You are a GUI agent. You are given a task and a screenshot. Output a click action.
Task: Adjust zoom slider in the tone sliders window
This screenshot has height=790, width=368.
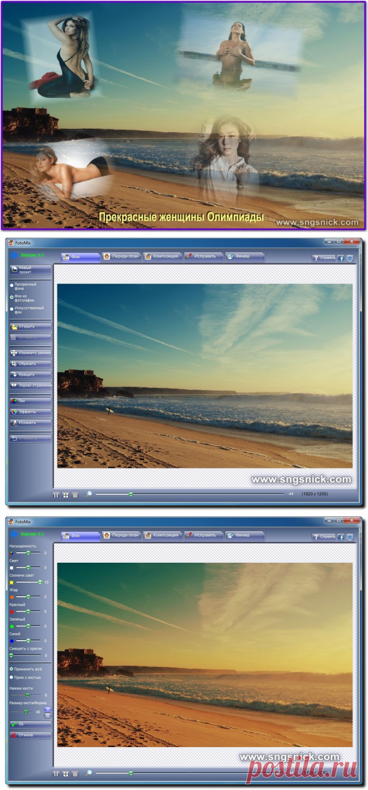click(190, 773)
